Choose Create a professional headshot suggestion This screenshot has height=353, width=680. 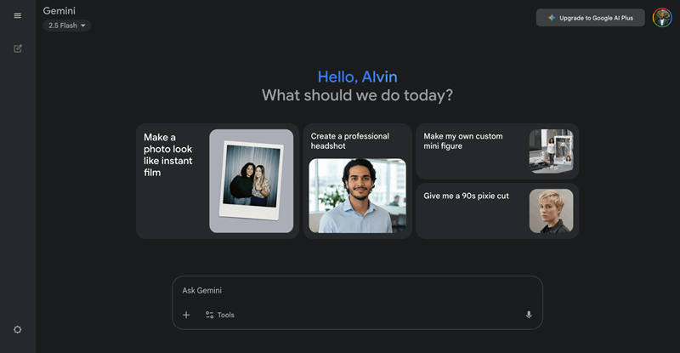point(349,141)
